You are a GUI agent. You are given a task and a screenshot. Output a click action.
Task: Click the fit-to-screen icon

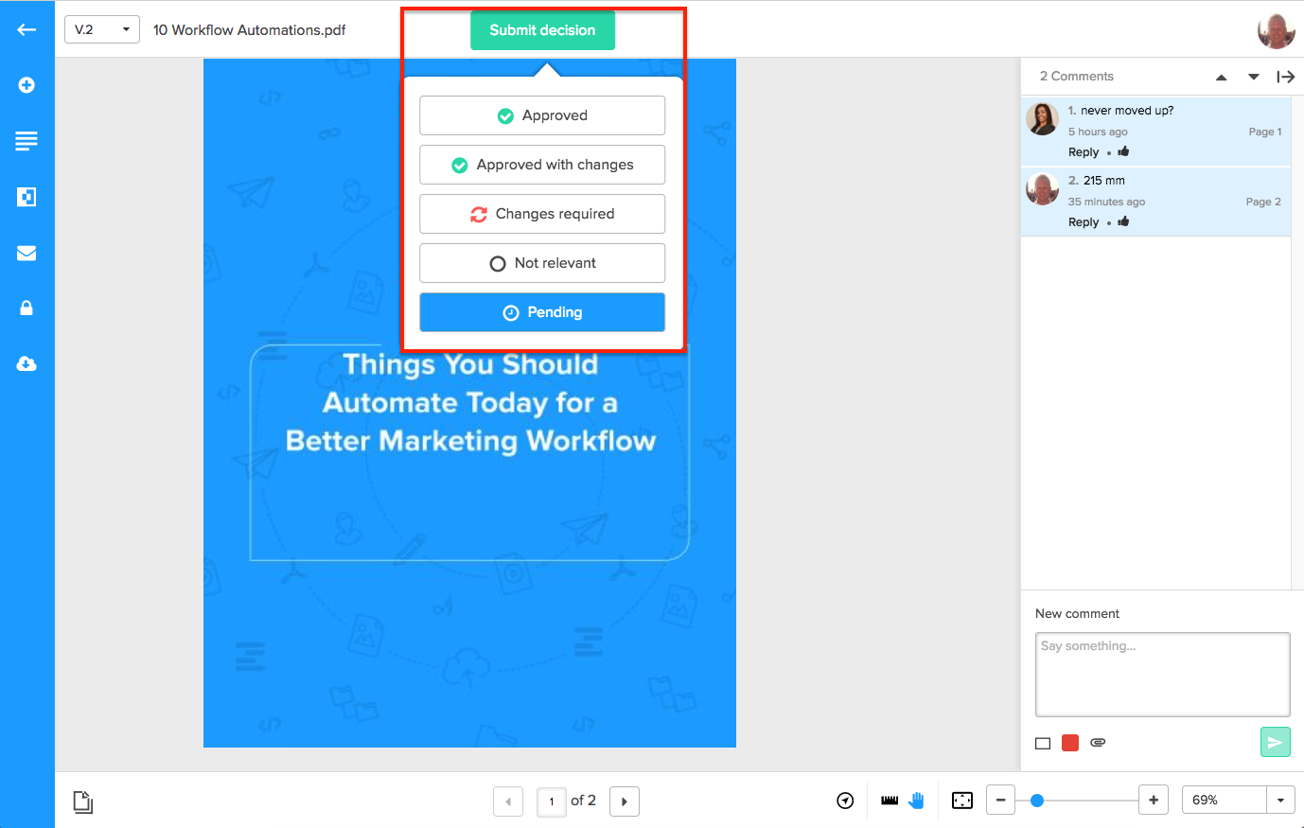(962, 801)
